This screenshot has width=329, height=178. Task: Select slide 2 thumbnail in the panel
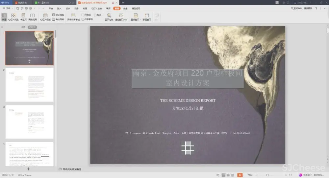29,85
